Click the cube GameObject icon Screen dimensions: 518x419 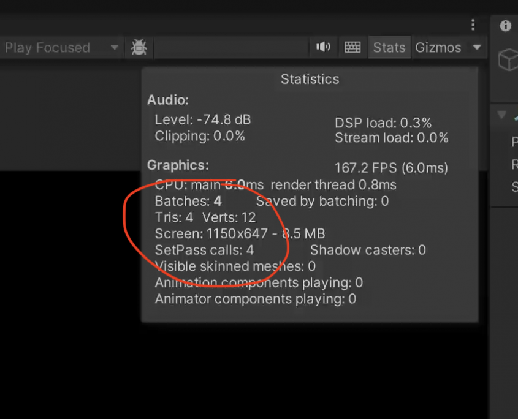508,60
